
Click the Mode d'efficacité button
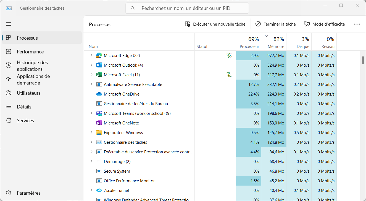pos(325,24)
